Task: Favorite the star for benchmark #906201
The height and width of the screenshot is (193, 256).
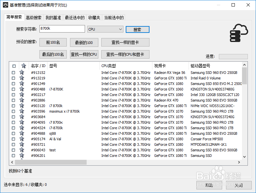Action: (22, 156)
